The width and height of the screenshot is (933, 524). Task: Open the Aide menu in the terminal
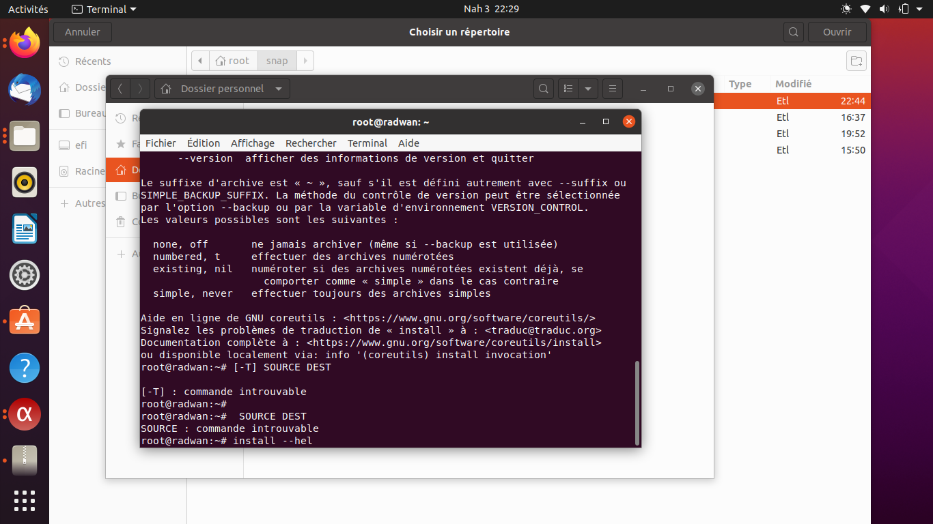click(x=408, y=143)
